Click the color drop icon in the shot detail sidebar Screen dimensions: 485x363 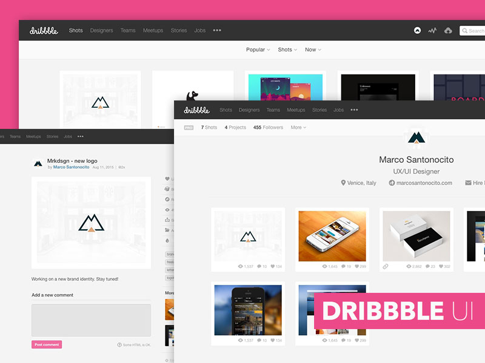tap(167, 240)
